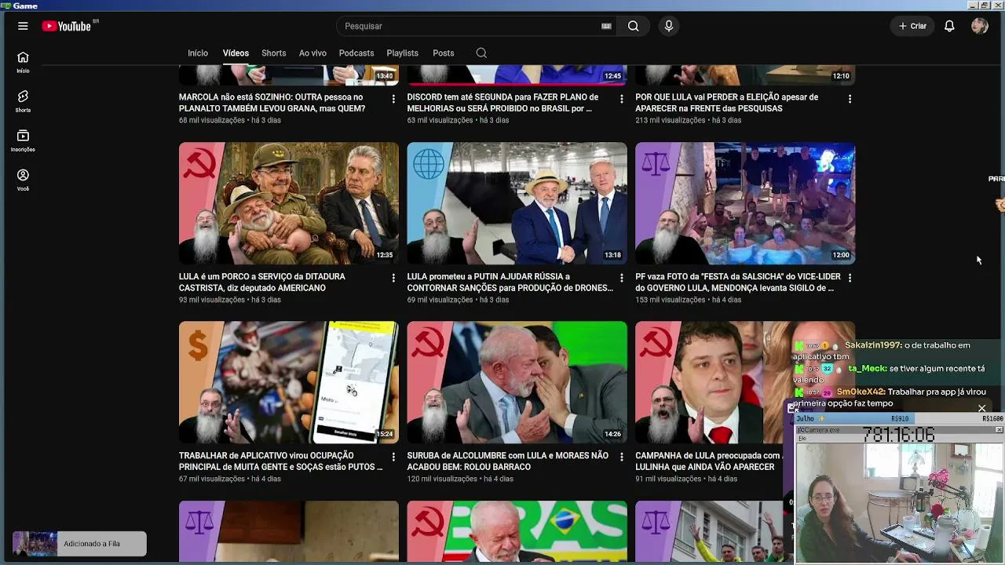Open the Você section in sidebar

coord(23,180)
